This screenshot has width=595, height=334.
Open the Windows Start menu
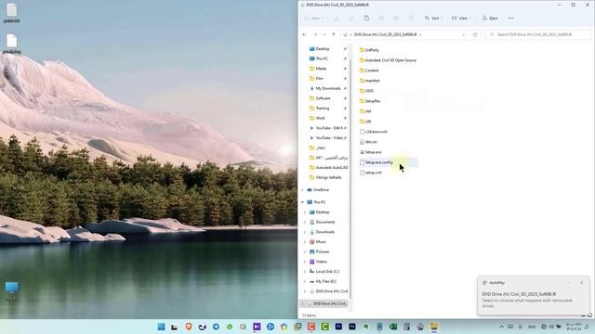click(x=161, y=327)
